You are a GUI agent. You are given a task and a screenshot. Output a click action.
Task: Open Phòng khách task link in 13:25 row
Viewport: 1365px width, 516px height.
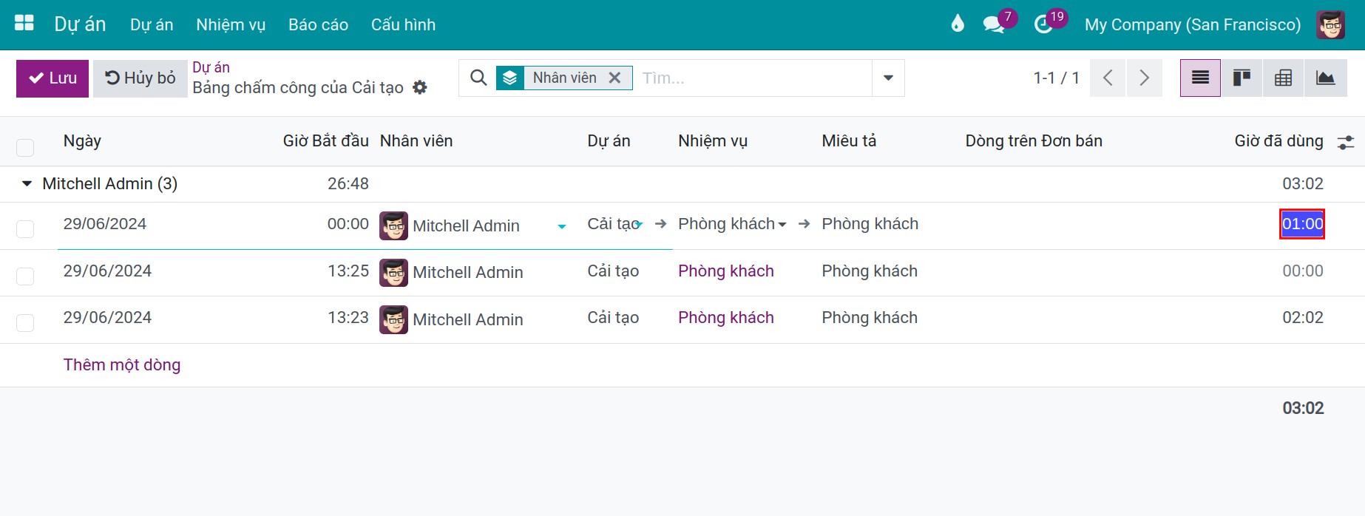[x=726, y=271]
